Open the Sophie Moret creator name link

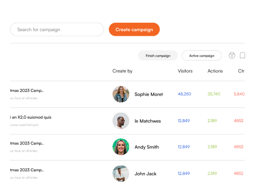[148, 94]
